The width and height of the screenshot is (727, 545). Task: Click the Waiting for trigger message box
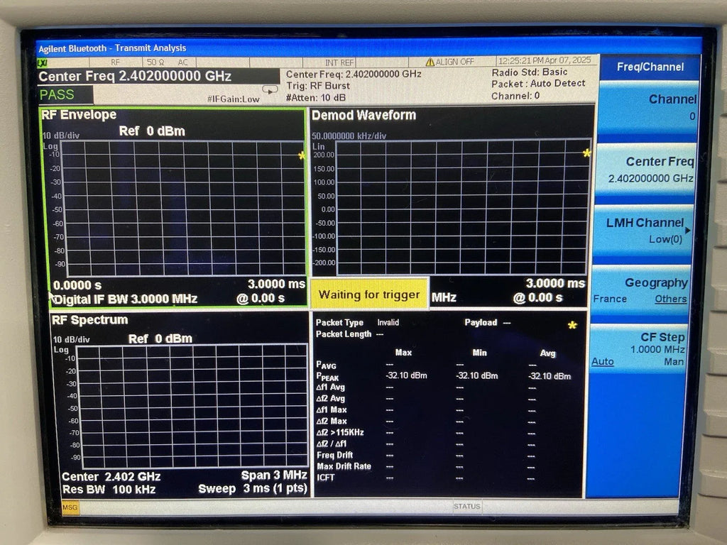pos(369,294)
